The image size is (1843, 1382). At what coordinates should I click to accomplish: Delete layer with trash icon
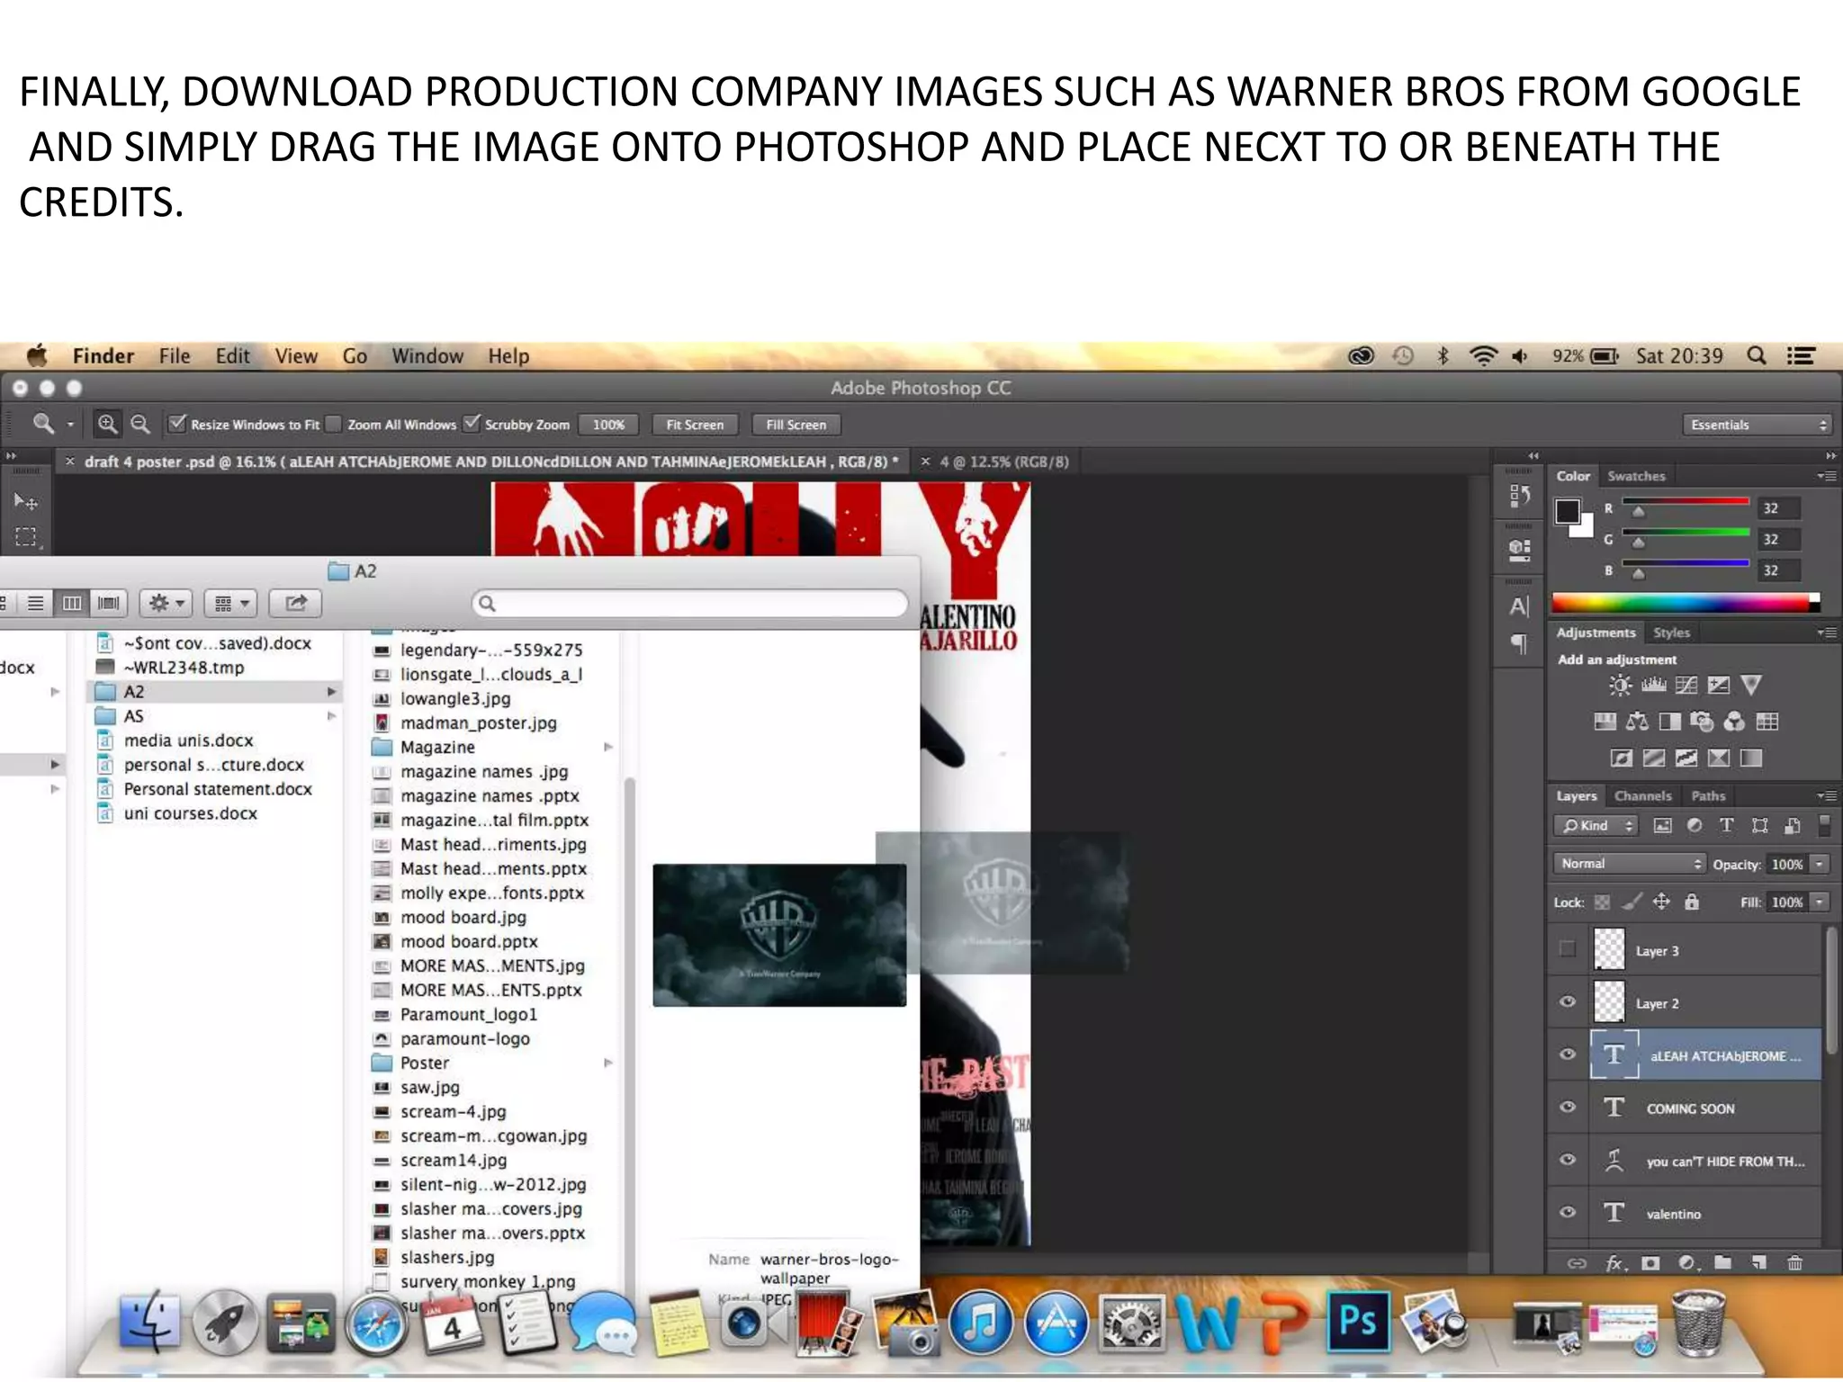click(1794, 1263)
